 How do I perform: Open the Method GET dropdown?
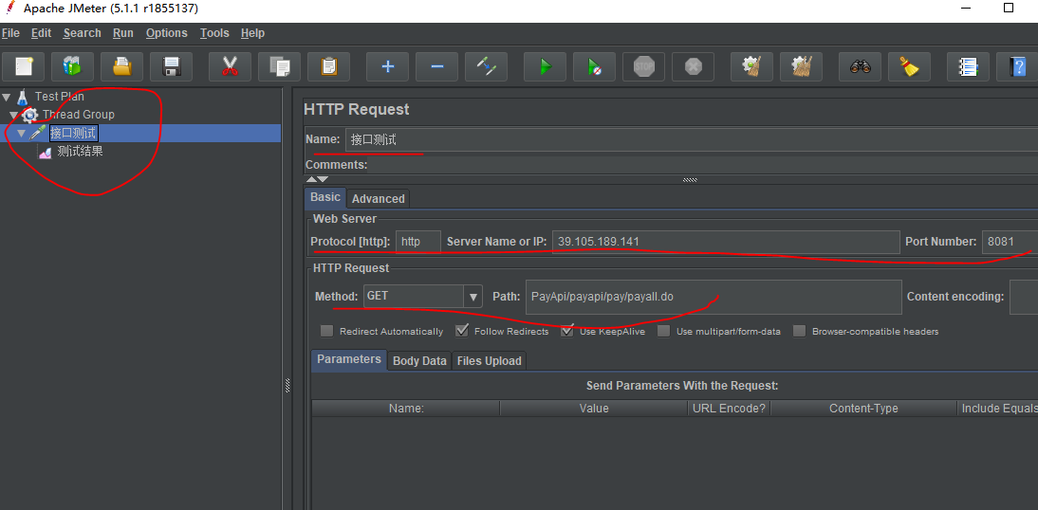(x=473, y=297)
